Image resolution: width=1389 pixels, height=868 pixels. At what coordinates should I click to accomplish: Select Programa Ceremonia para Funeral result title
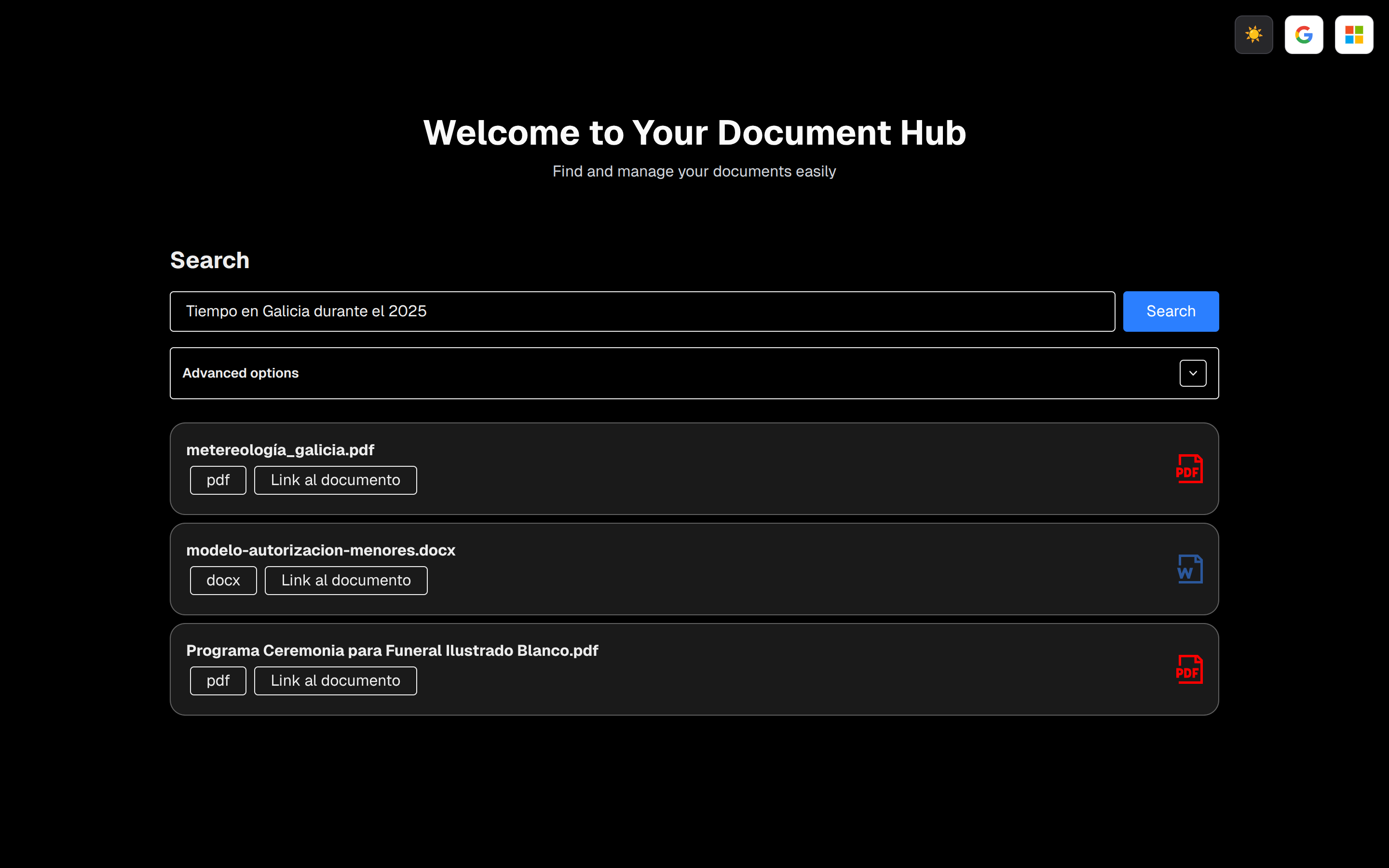(x=392, y=651)
